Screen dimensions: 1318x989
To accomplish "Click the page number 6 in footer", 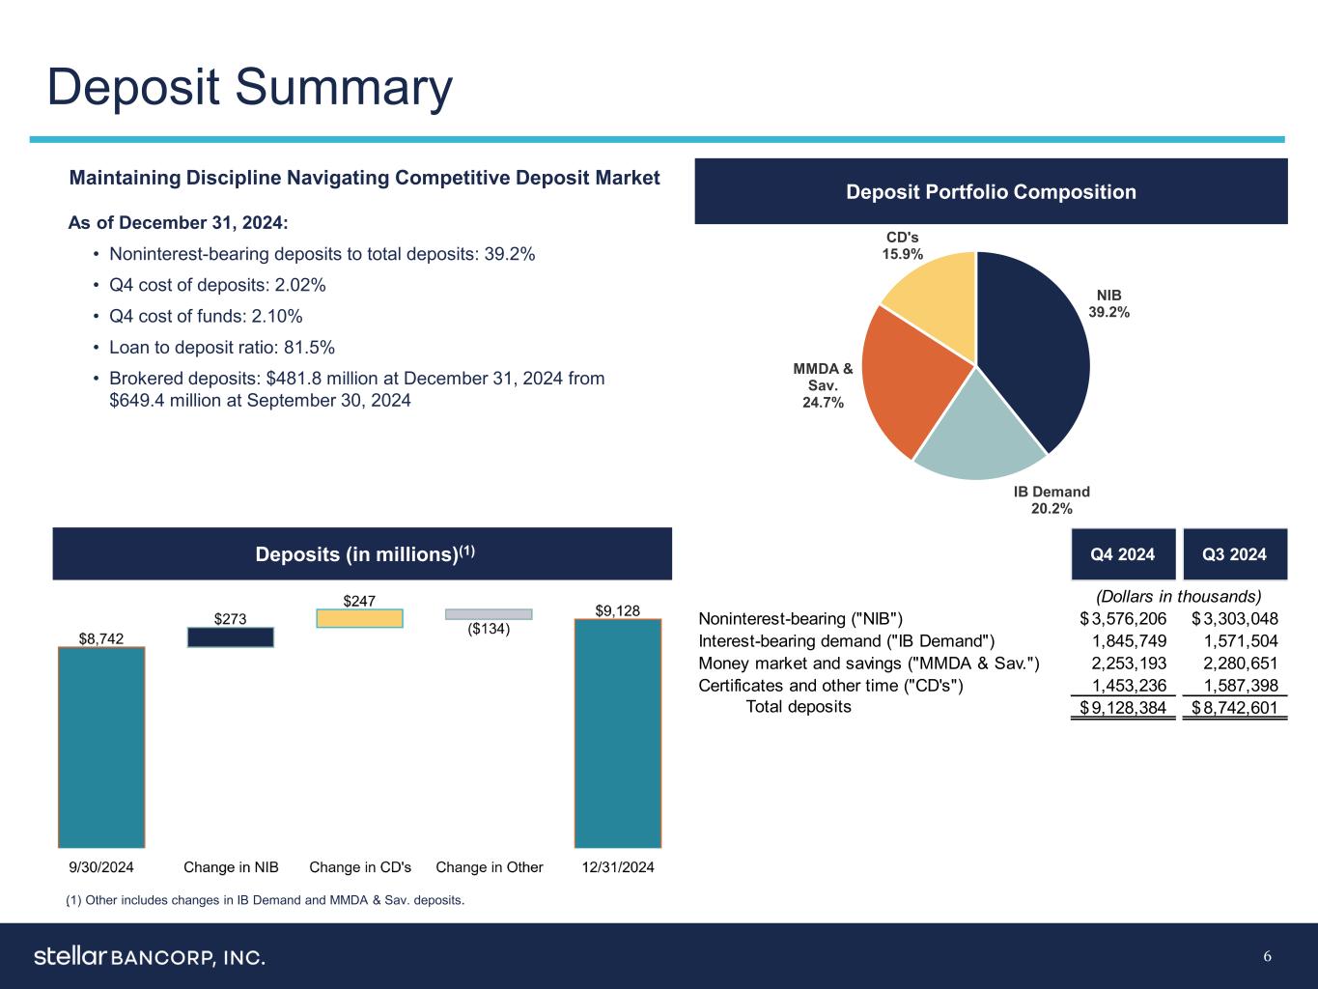I will click(1267, 957).
